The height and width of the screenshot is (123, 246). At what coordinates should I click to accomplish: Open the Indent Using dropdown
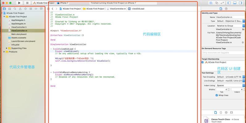[230, 85]
